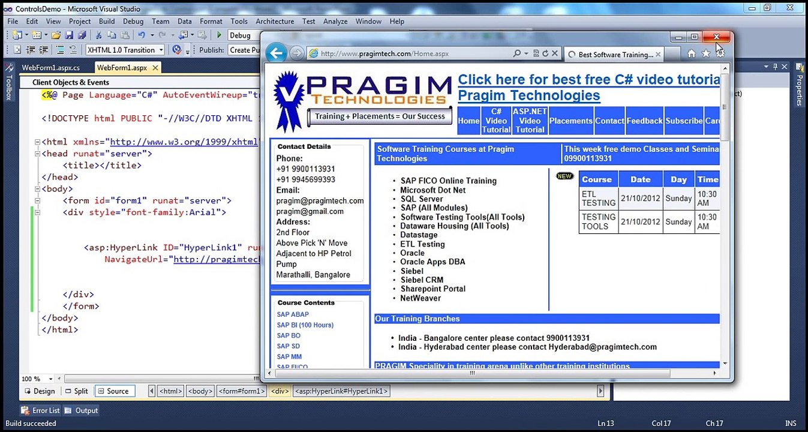Click the Copy toolbar icon
808x432 pixels.
112,35
